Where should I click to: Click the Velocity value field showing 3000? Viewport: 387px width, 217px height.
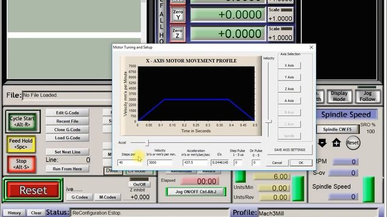click(x=160, y=163)
